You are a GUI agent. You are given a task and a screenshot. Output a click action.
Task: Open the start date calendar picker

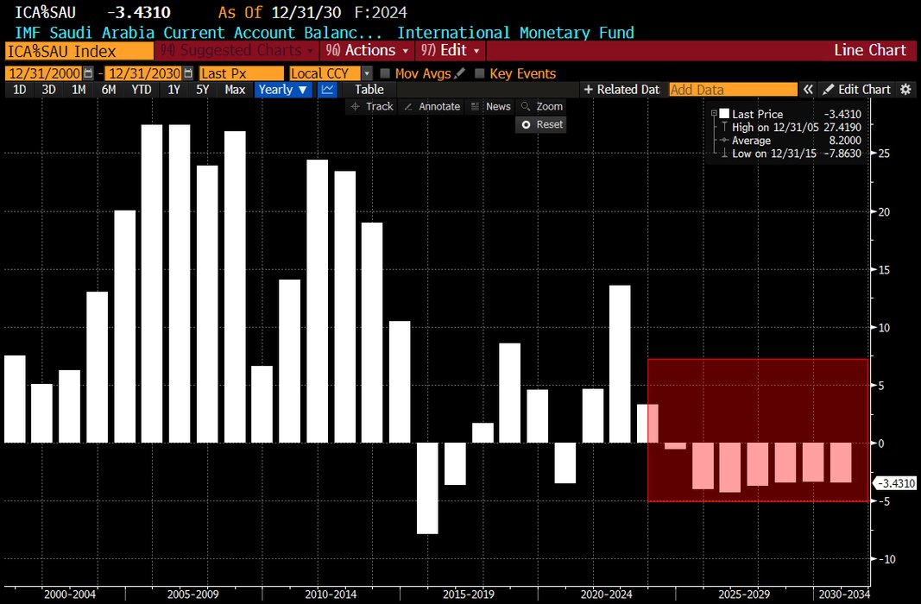(x=88, y=74)
